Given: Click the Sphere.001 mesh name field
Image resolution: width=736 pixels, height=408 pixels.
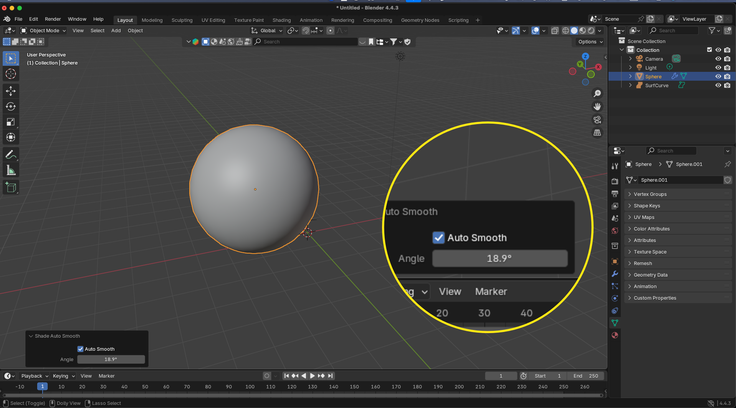Looking at the screenshot, I should pyautogui.click(x=681, y=180).
